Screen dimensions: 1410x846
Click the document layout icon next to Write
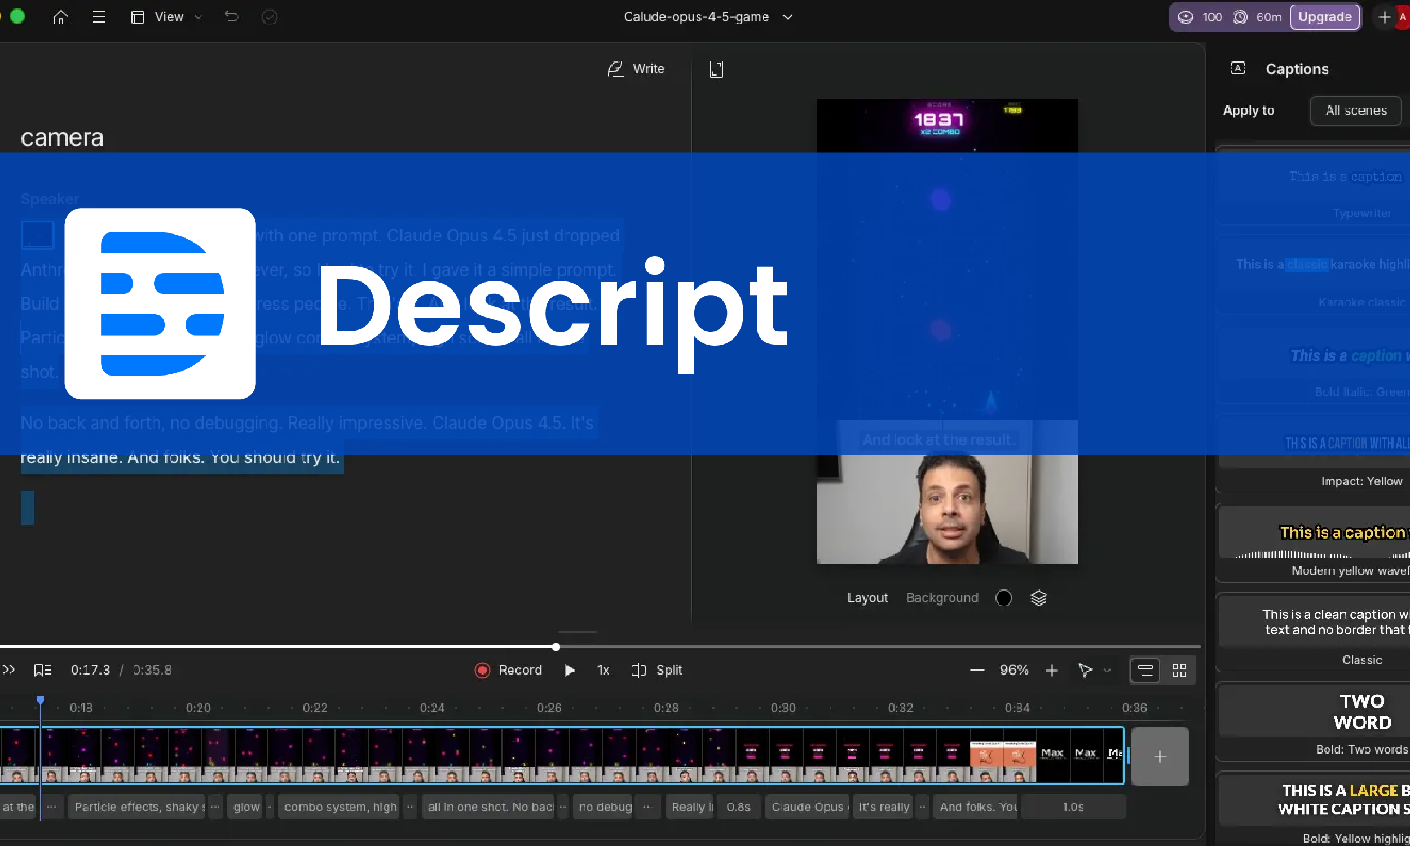click(x=716, y=69)
